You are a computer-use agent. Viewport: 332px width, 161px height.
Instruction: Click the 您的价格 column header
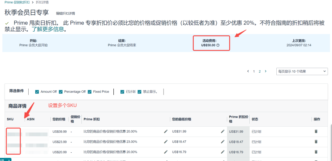(59, 119)
